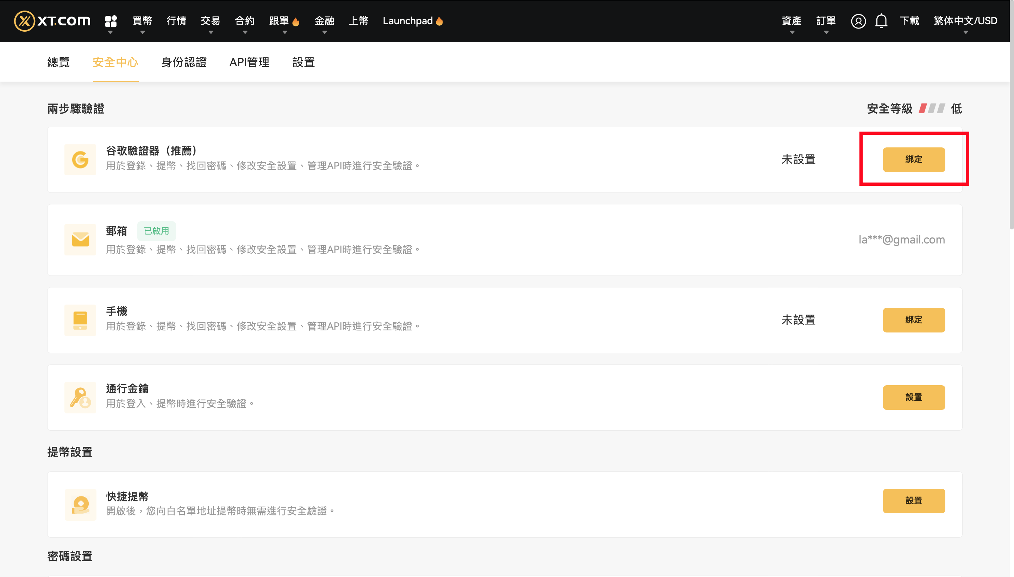This screenshot has height=577, width=1014.
Task: Click the 提幣設置 section heading
Action: 70,452
